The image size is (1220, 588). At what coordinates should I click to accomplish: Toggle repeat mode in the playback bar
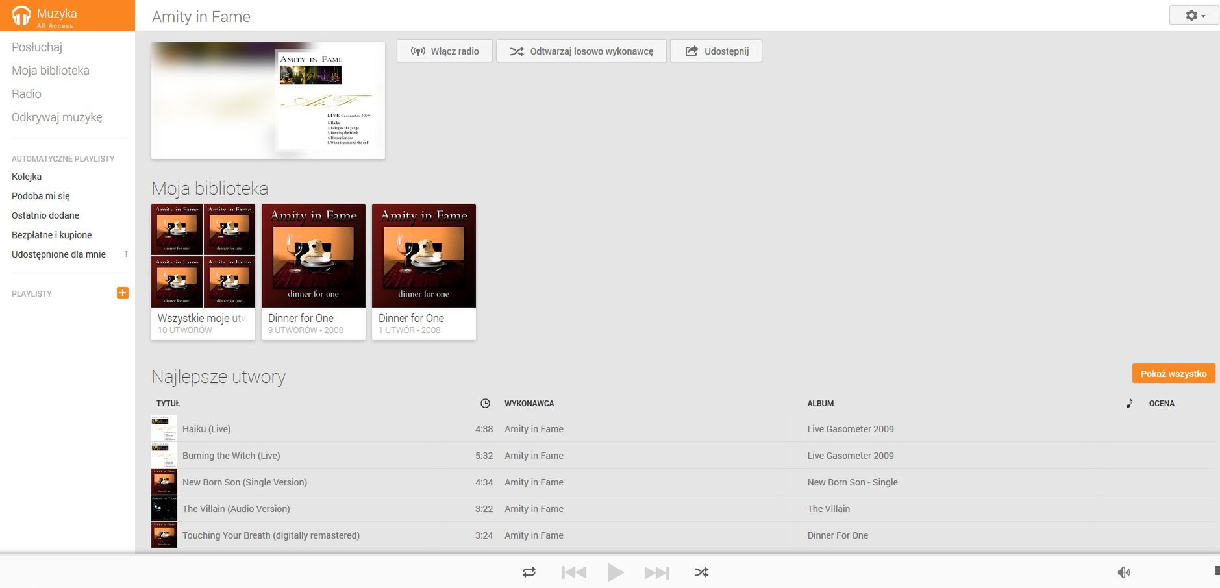pos(529,572)
